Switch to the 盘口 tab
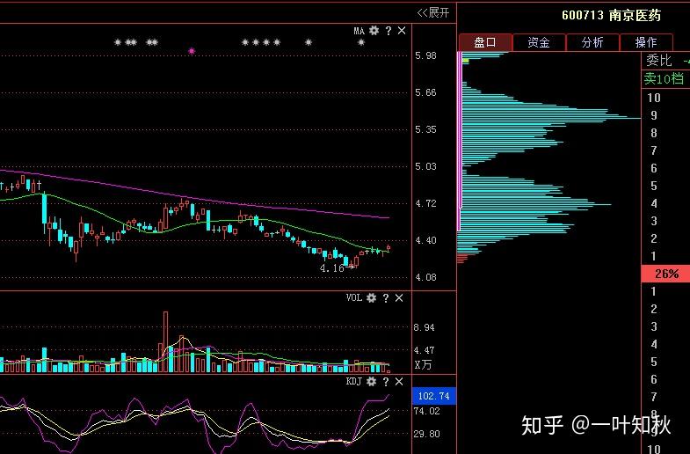Viewport: 690px width, 454px height. [485, 42]
